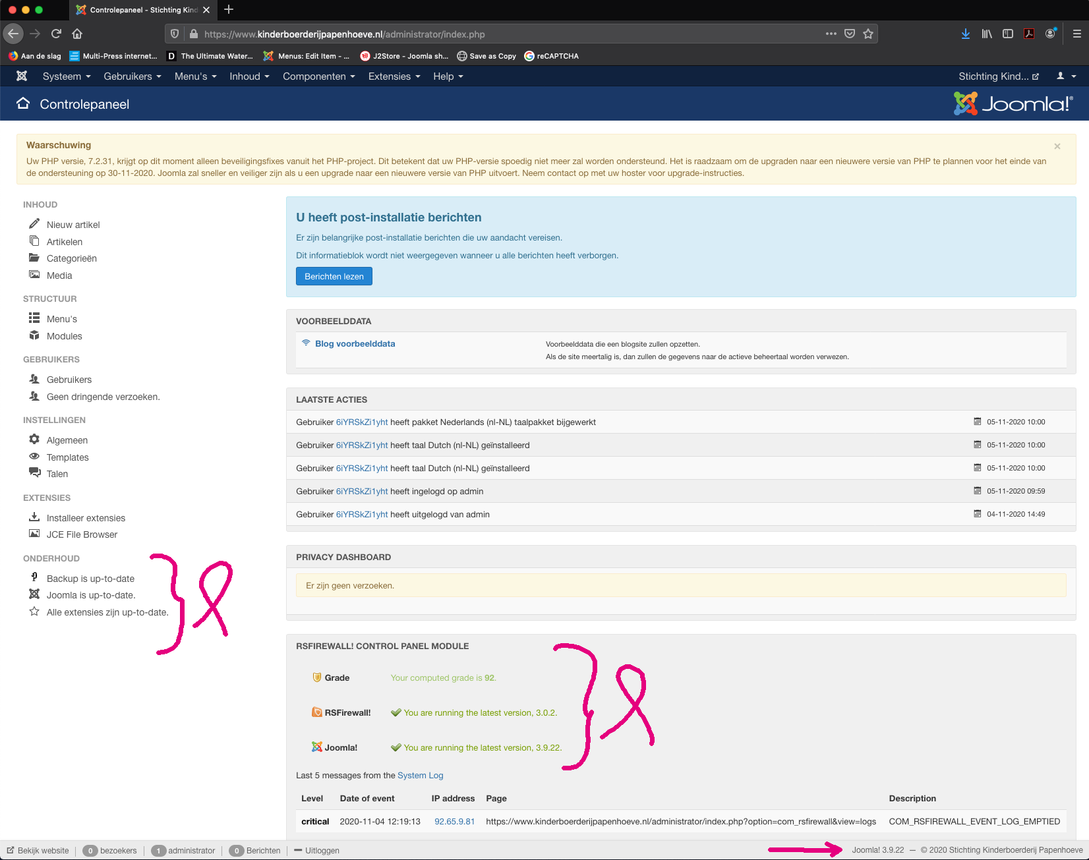Viewport: 1089px width, 860px height.
Task: Click the Blog voorbeelddata link
Action: 355,343
